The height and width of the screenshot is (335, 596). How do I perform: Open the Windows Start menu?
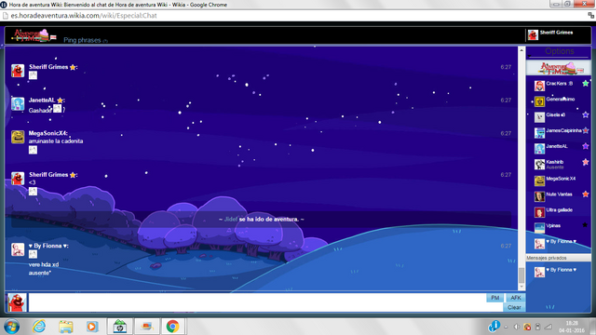12,327
